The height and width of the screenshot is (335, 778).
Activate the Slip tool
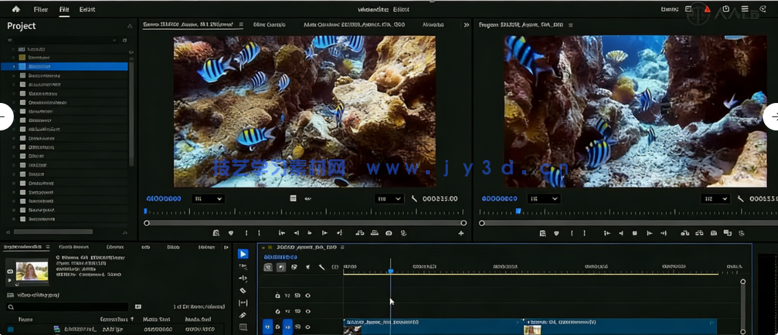(243, 303)
